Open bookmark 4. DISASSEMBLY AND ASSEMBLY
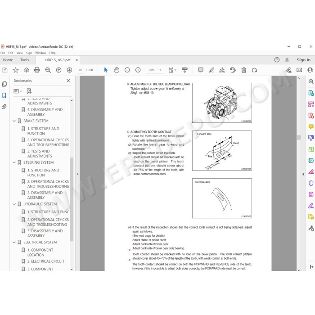Screen dimensions: 315x315 click(45, 112)
